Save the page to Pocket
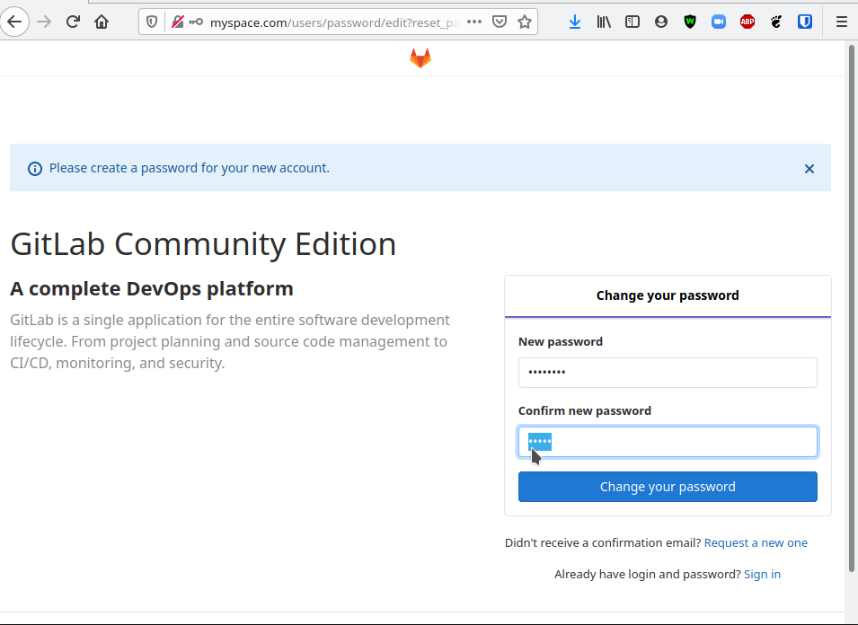The image size is (858, 625). coord(499,22)
